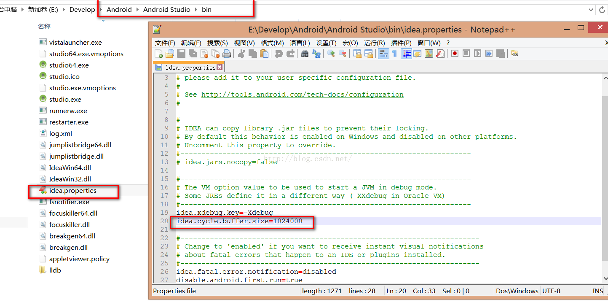Select studio64.exe.vmoptions in the file list
Screen dimensions: 608x308
click(86, 54)
